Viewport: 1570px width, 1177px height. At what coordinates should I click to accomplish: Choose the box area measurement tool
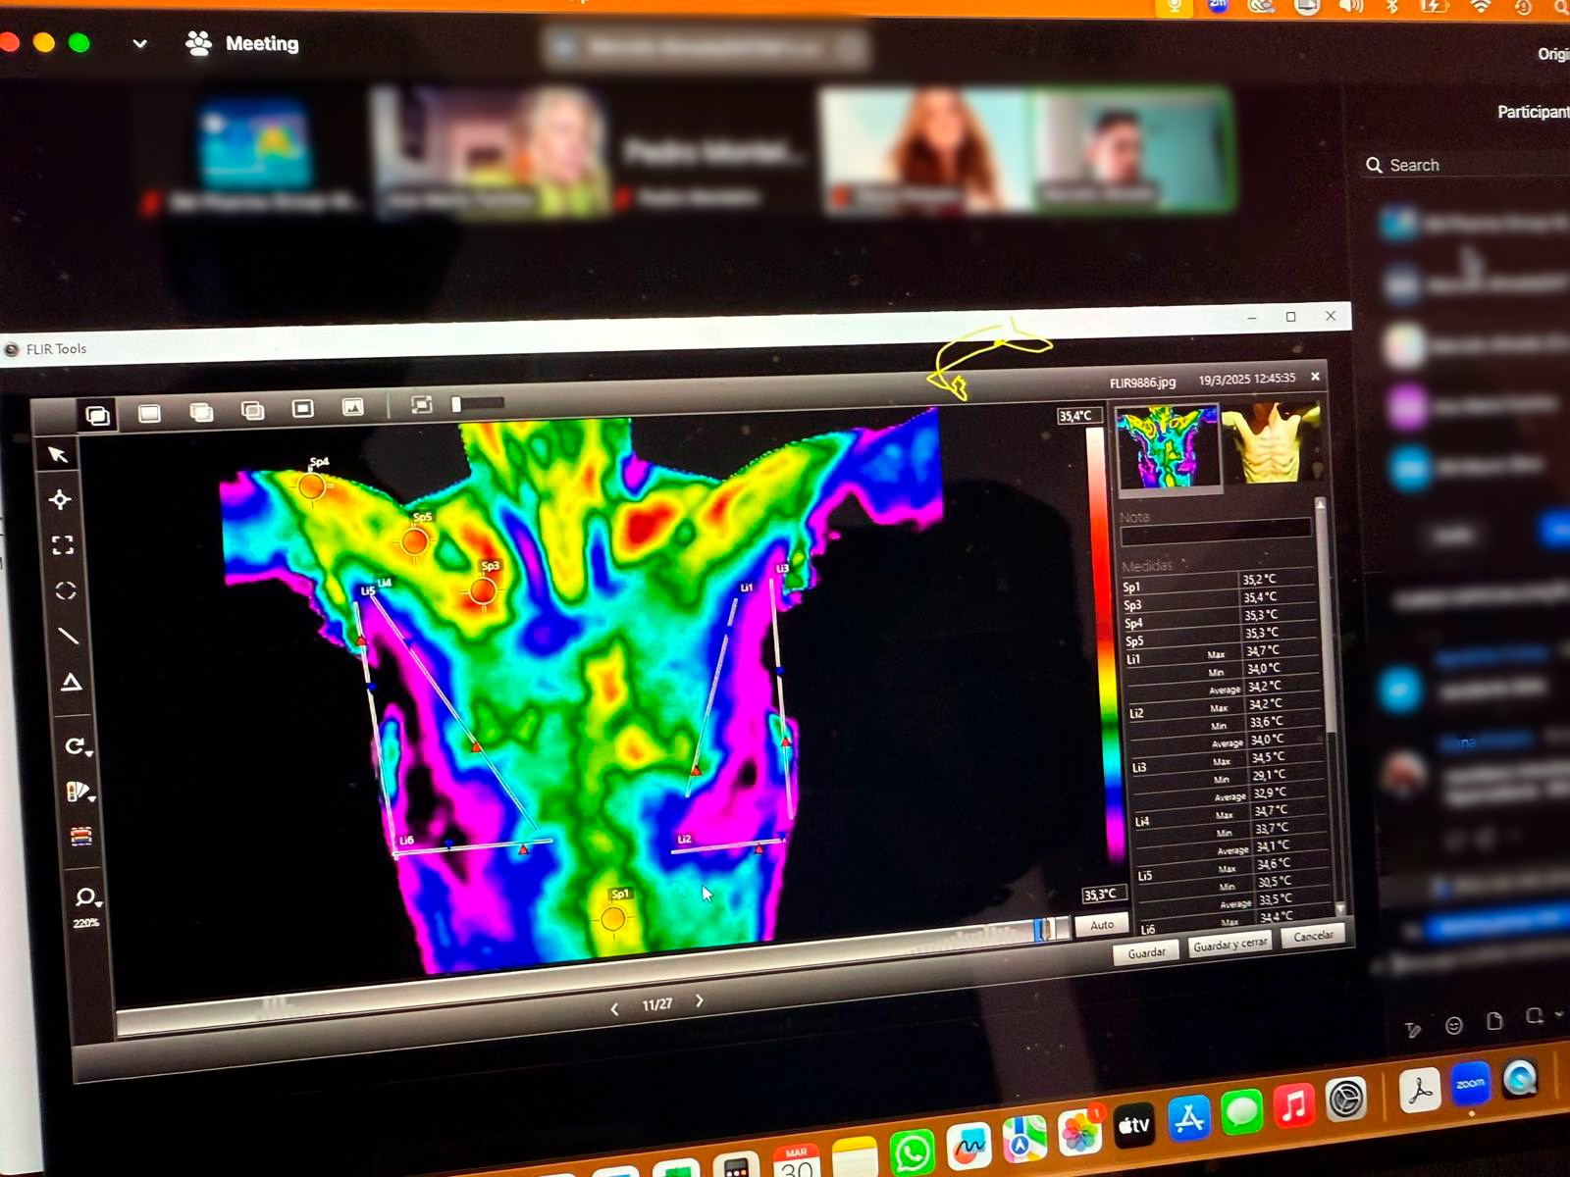(63, 545)
